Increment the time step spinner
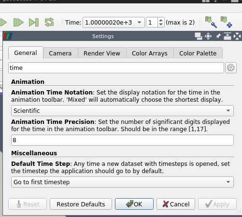 pos(161,20)
